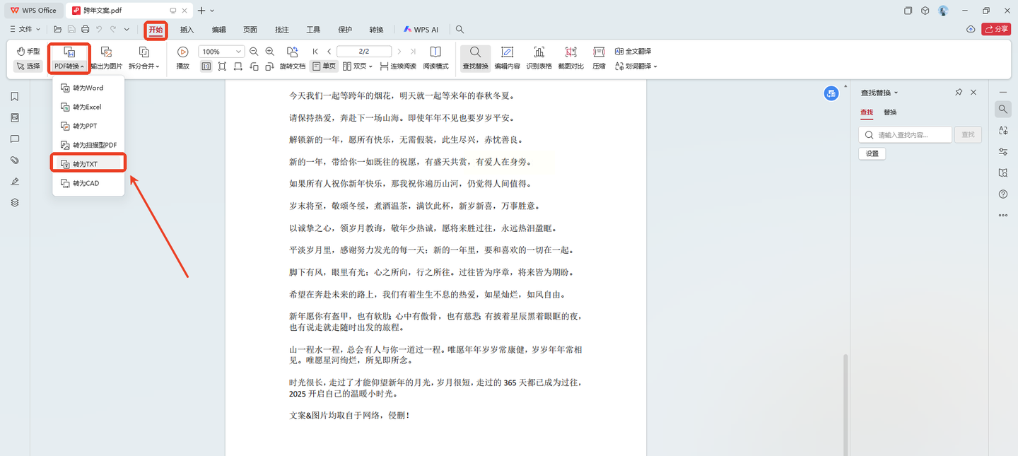Screen dimensions: 1018x456
Task: Enable Single Page (单页) view mode
Action: click(324, 66)
